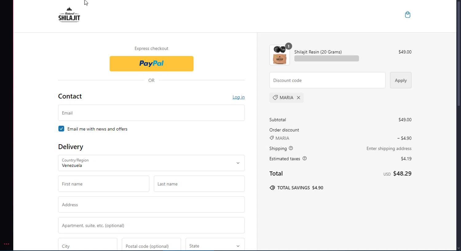This screenshot has height=251, width=461.
Task: Focus the Email input field
Action: pos(151,113)
